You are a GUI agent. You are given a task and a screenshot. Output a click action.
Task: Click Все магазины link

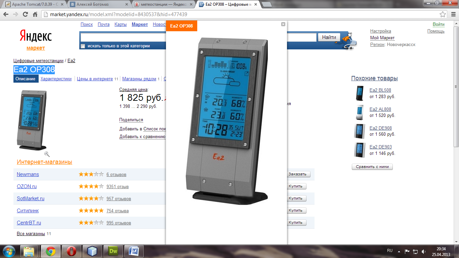(x=31, y=234)
